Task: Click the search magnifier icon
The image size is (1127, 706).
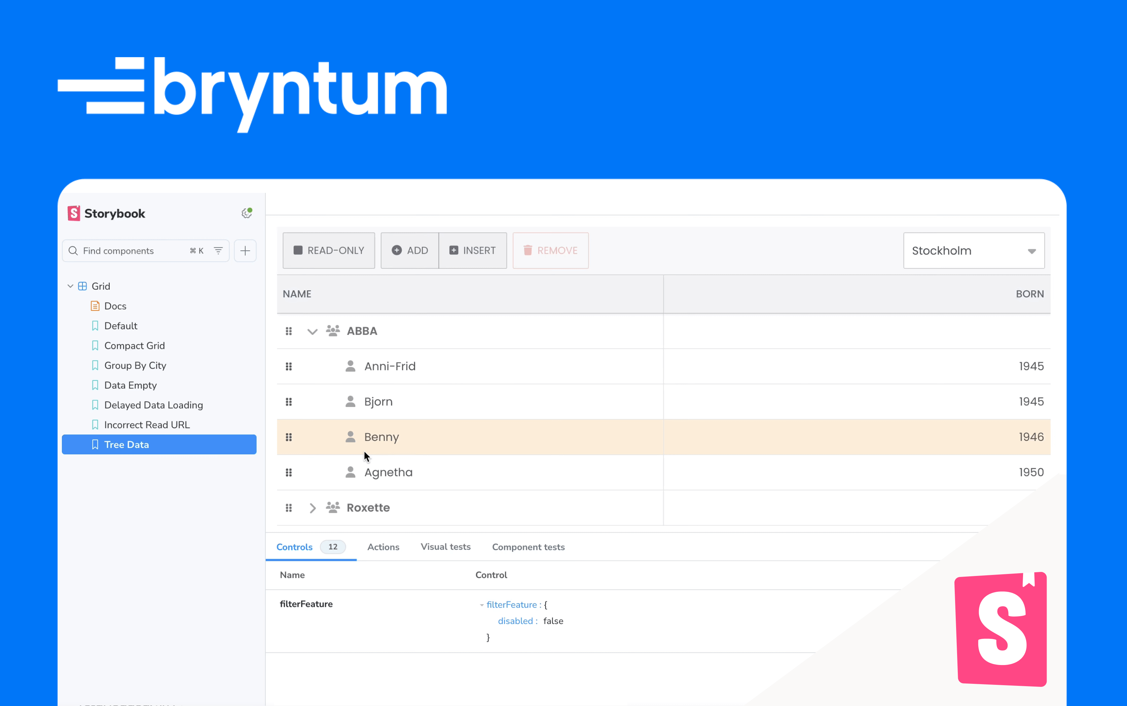Action: coord(73,251)
